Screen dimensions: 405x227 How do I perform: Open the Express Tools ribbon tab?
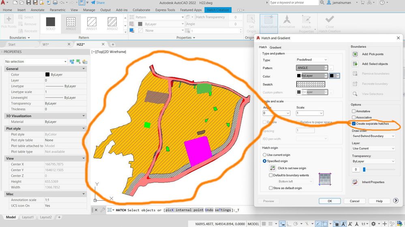click(165, 10)
